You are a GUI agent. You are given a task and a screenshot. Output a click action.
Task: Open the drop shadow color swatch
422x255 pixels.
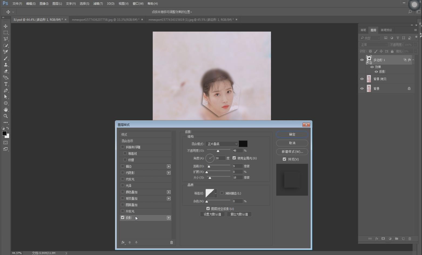click(x=243, y=144)
